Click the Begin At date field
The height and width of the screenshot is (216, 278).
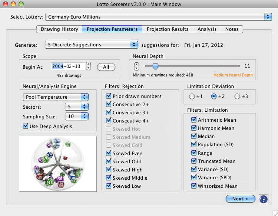pos(68,66)
